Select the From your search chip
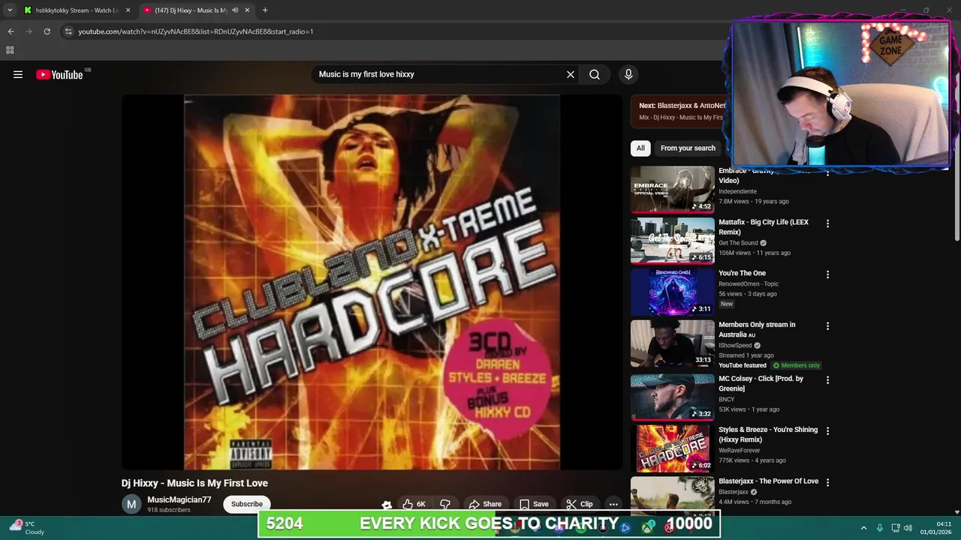This screenshot has width=961, height=540. coord(688,148)
